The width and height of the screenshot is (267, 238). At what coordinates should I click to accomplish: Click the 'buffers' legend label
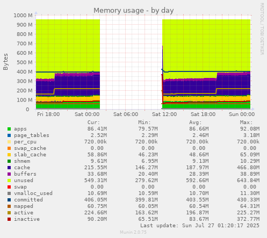click(x=25, y=174)
